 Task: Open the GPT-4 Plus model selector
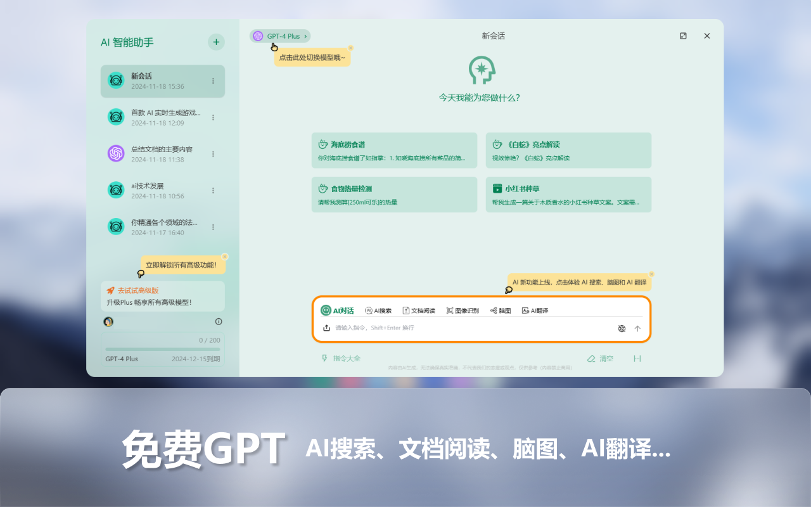(x=280, y=36)
